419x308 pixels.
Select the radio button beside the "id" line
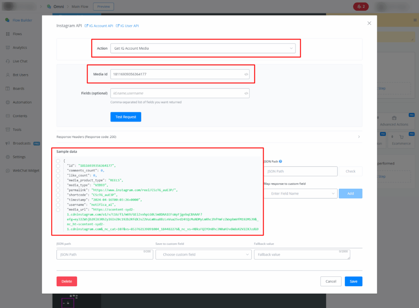point(59,165)
